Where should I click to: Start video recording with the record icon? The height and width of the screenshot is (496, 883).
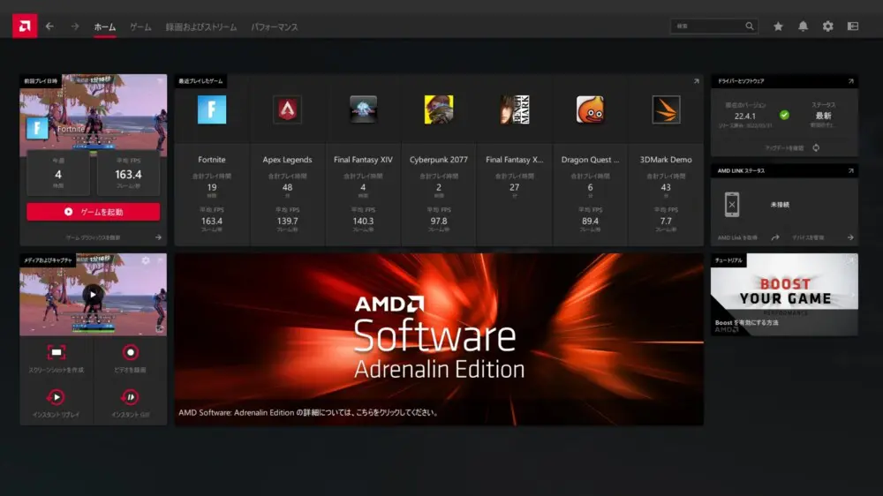click(x=131, y=352)
